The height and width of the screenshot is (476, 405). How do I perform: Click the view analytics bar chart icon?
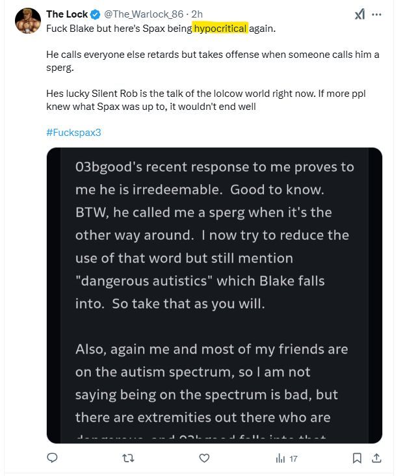[x=281, y=458]
